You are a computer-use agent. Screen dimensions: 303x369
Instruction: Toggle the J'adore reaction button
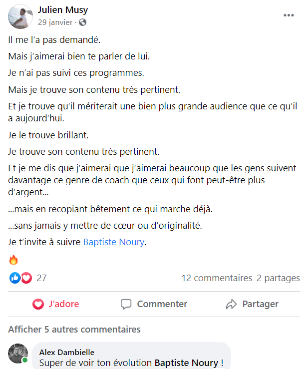point(56,304)
